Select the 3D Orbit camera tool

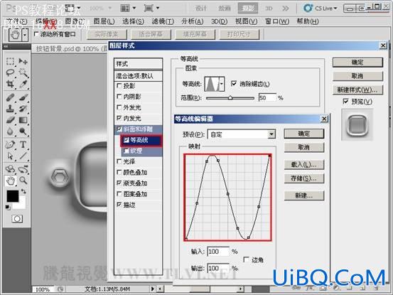[23, 169]
